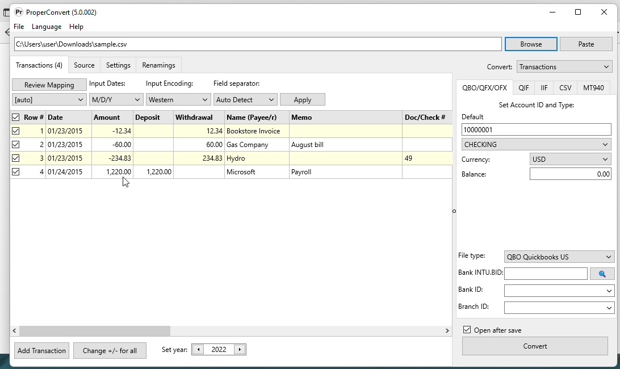Uncheck row 2 Gas Company checkbox
The height and width of the screenshot is (369, 620).
pyautogui.click(x=15, y=144)
